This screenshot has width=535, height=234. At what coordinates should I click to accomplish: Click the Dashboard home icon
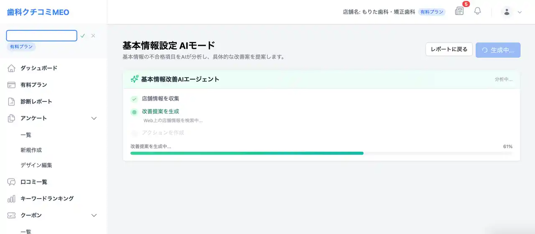point(12,68)
